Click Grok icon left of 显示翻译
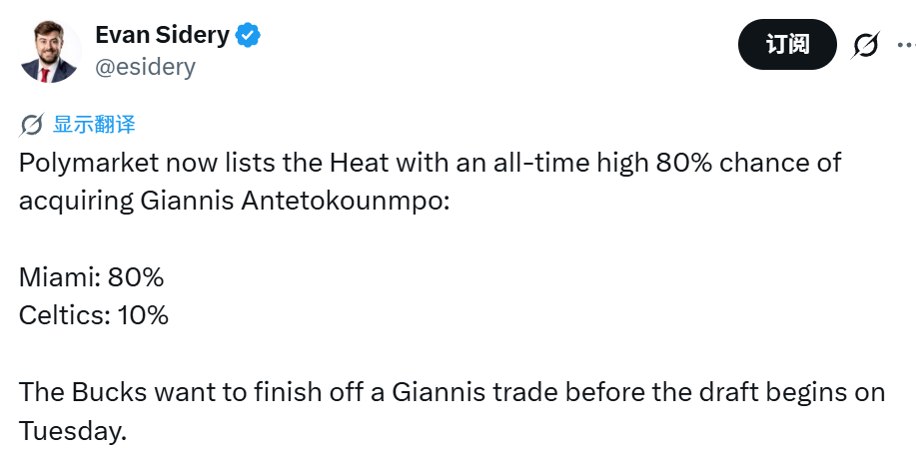Image resolution: width=916 pixels, height=457 pixels. [x=32, y=125]
